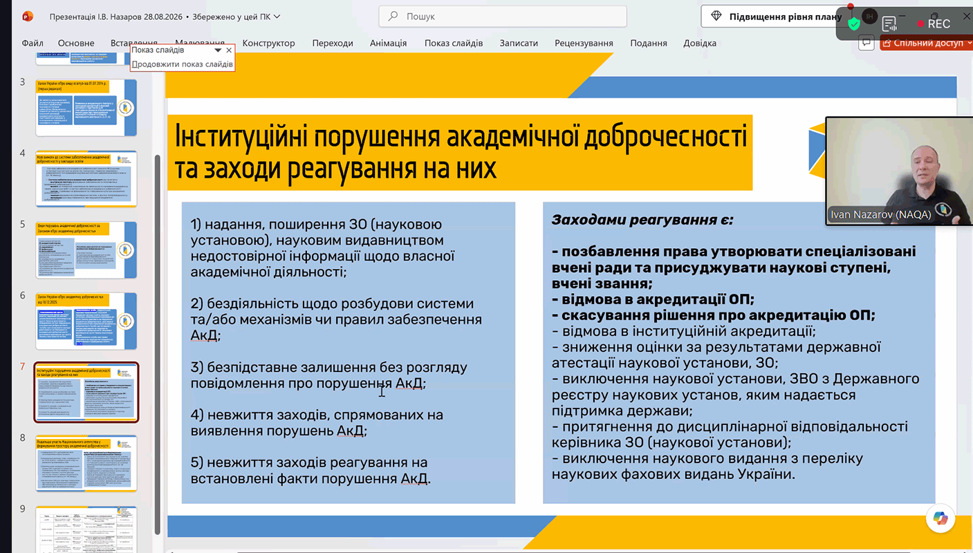Click the text '- виключення наукового видання з переліку'
973x553 pixels.
pyautogui.click(x=707, y=458)
